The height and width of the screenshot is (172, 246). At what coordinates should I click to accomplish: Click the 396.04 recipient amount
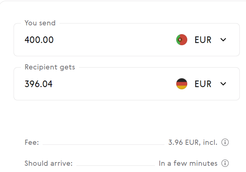[x=39, y=84]
